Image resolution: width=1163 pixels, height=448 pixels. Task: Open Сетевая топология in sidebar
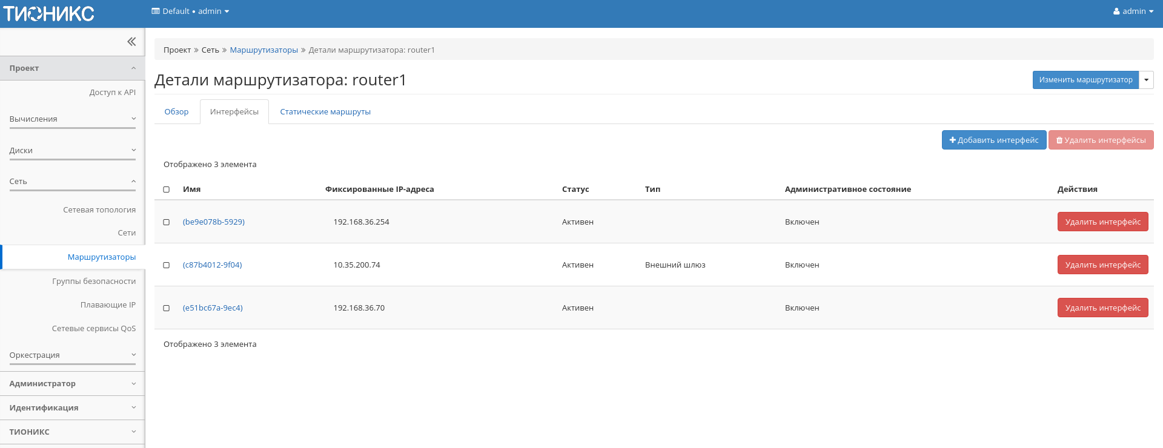click(x=99, y=210)
